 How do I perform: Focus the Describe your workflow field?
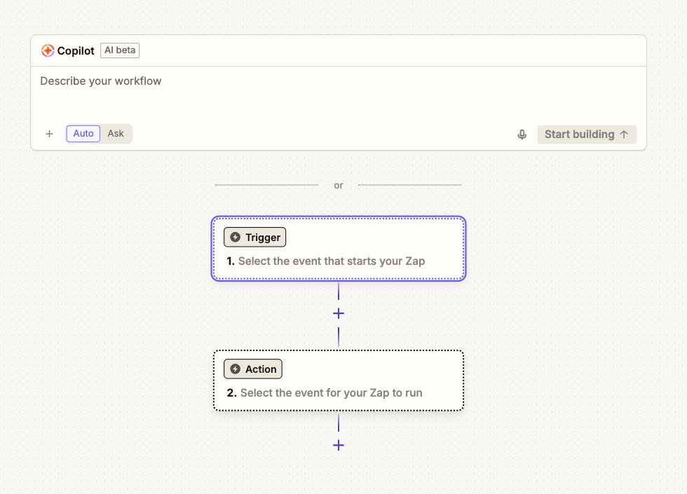(x=336, y=91)
